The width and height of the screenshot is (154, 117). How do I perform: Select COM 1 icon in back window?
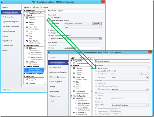coord(27,31)
